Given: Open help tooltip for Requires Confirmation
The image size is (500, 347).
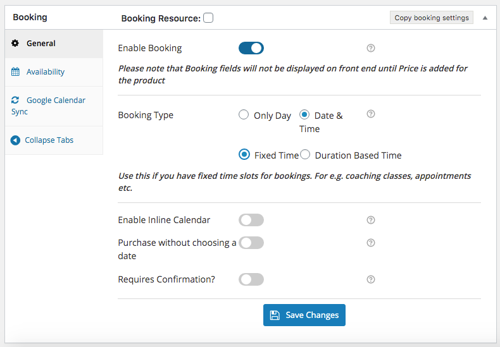Looking at the screenshot, I should tap(370, 279).
